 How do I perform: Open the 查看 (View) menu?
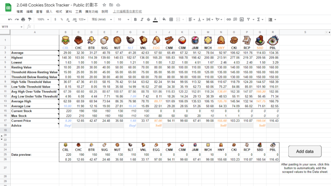(x=39, y=11)
